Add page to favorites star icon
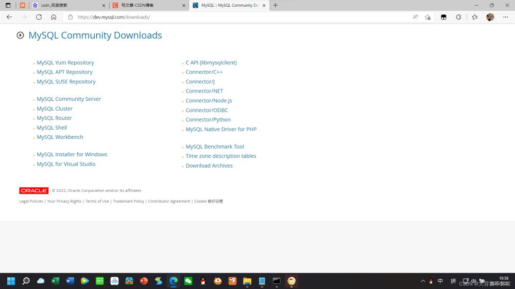 click(427, 17)
